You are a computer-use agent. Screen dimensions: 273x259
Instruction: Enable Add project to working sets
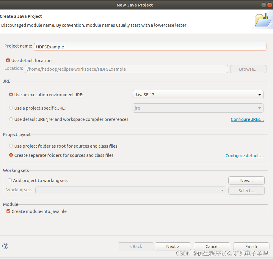(10, 180)
